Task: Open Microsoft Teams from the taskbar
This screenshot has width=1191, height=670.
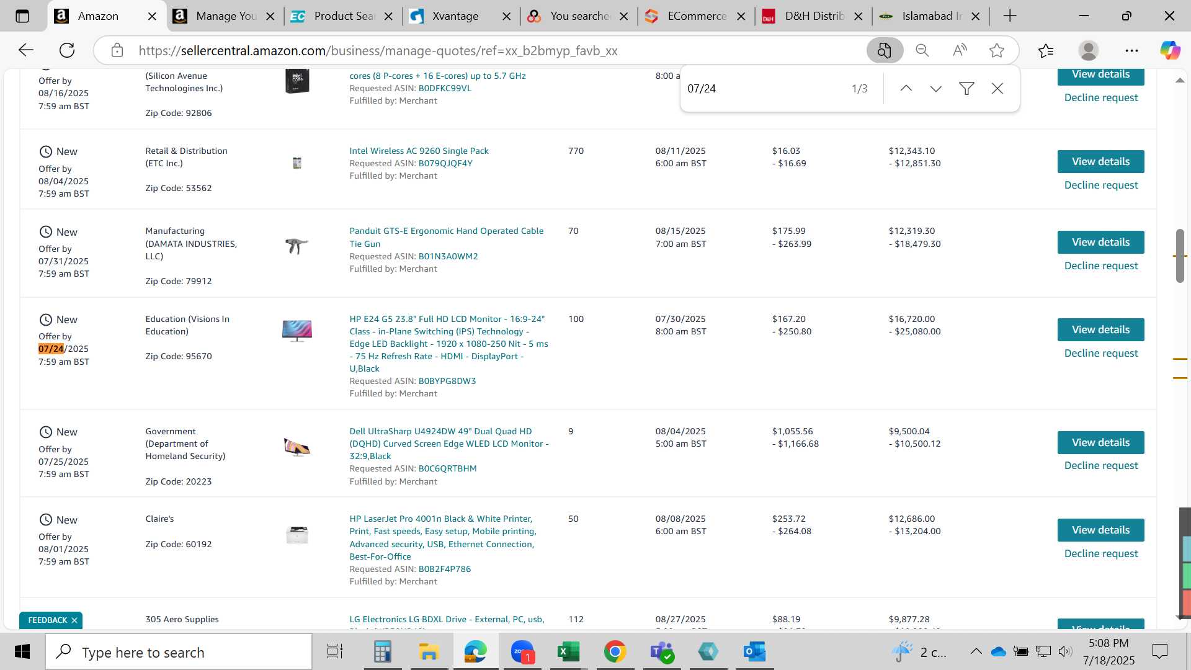Action: point(661,652)
